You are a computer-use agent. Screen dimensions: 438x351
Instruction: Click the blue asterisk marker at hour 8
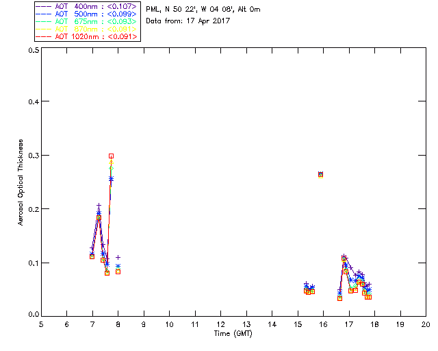click(x=118, y=266)
